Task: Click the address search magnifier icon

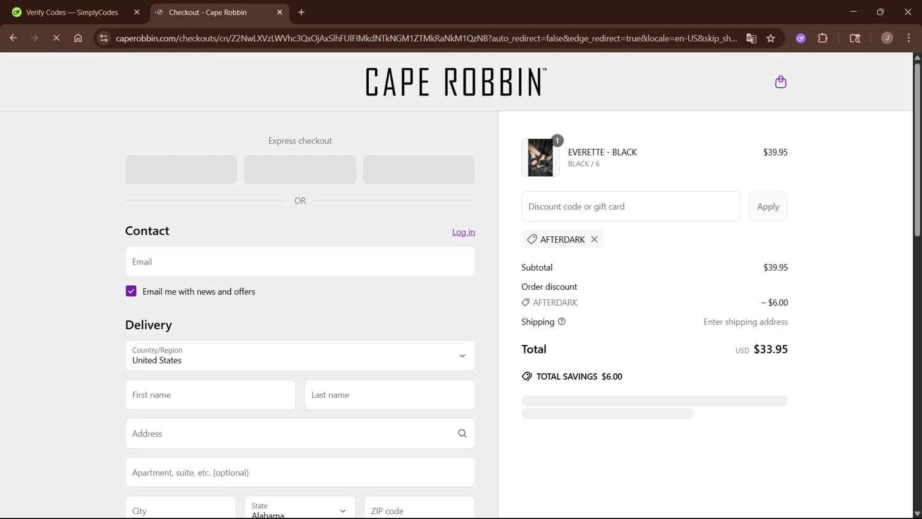Action: coord(462,434)
